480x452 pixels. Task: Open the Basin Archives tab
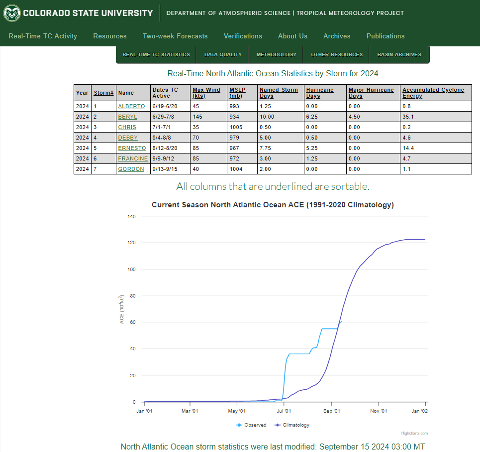[399, 55]
